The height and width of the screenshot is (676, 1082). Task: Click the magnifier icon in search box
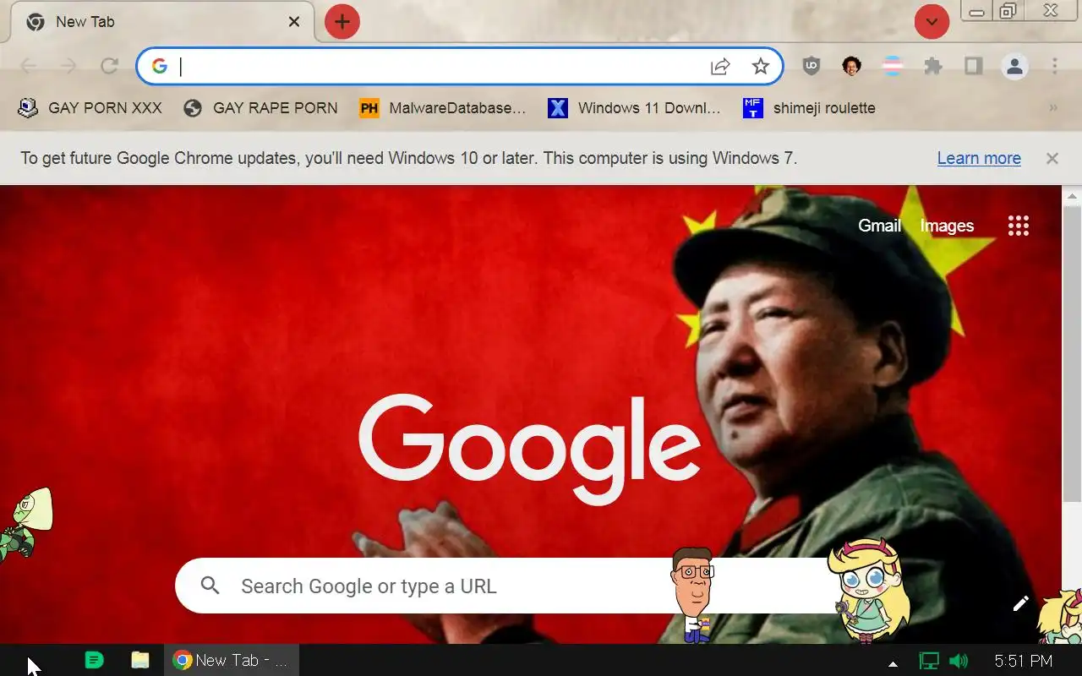[x=210, y=586]
